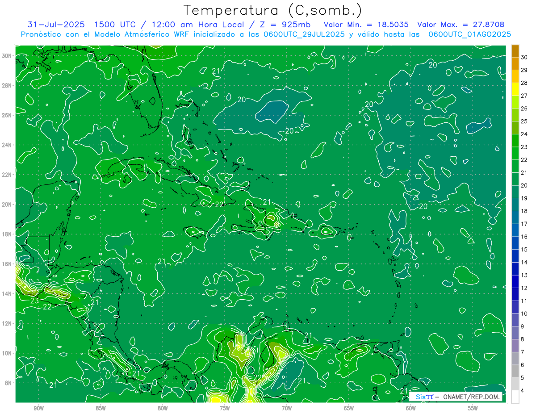536x414 pixels.
Task: Click the 85W longitude axis label
Action: (101, 409)
